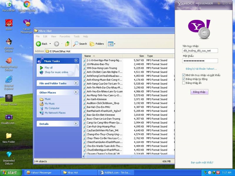Sort files by the Name column header
The image size is (235, 176).
click(x=103, y=56)
